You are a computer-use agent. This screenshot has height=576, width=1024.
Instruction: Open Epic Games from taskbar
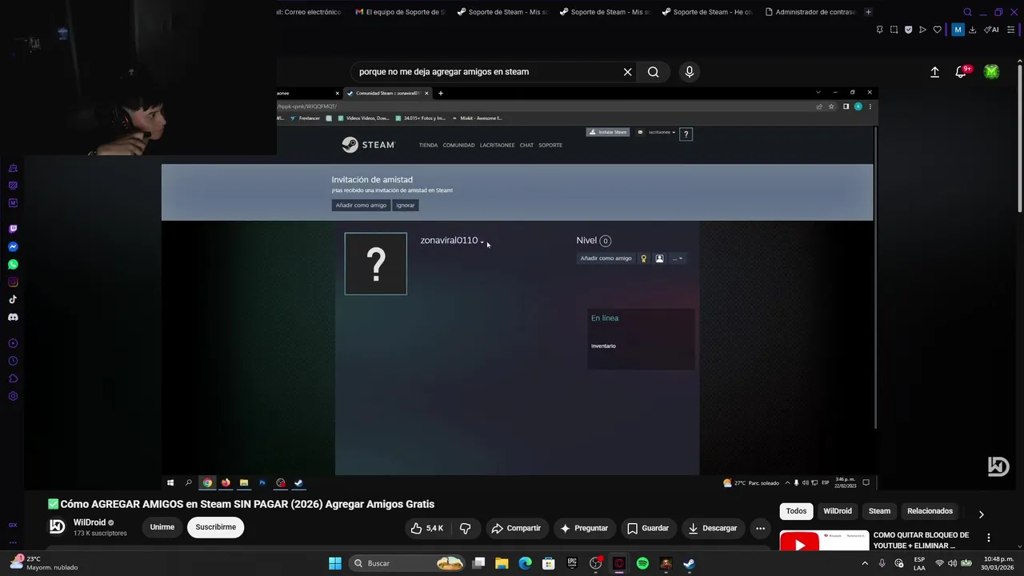point(572,563)
